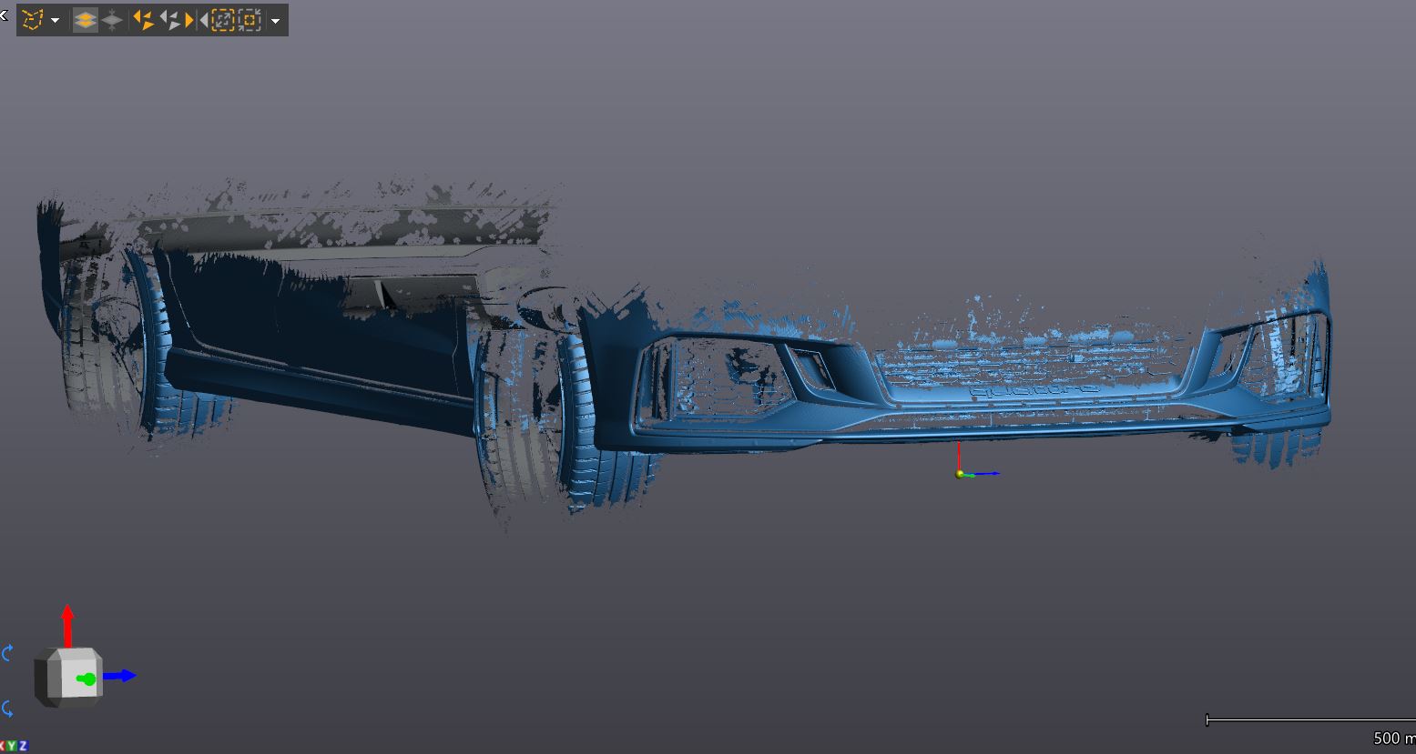Screen dimensions: 1416x754
Task: Toggle the grayed surface-only selection icon
Action: (112, 19)
